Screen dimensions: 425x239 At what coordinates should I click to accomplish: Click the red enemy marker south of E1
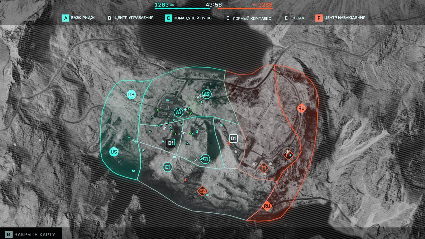(x=185, y=180)
